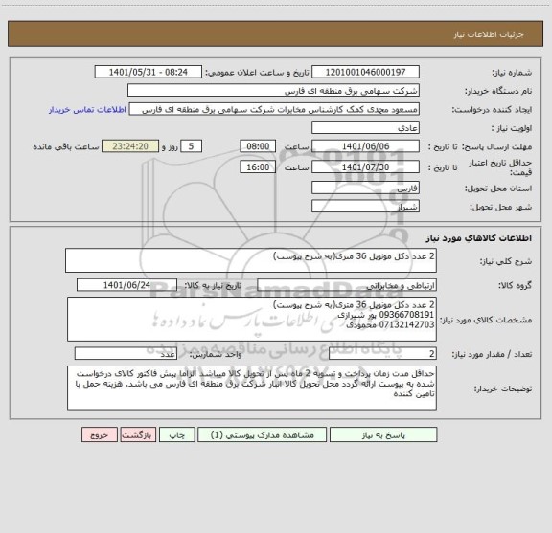The image size is (552, 533).
Task: Click the label حداقل تاریخ اعتبار قیمت
Action: [x=500, y=167]
